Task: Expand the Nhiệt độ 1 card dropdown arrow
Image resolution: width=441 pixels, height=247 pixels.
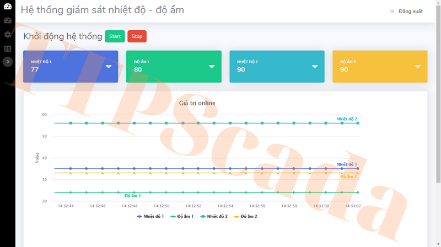Action: [109, 67]
